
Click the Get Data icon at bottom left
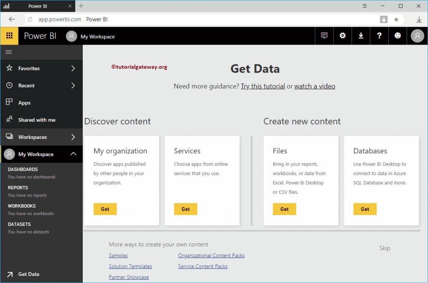click(10, 274)
